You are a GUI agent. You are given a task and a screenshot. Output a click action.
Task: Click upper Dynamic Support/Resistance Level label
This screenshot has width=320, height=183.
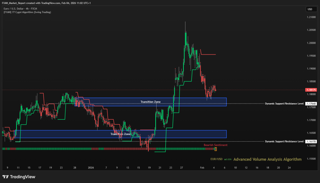point(284,104)
